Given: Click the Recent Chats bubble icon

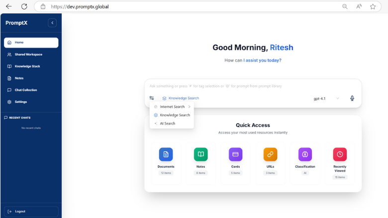Looking at the screenshot, I should click(x=5, y=118).
